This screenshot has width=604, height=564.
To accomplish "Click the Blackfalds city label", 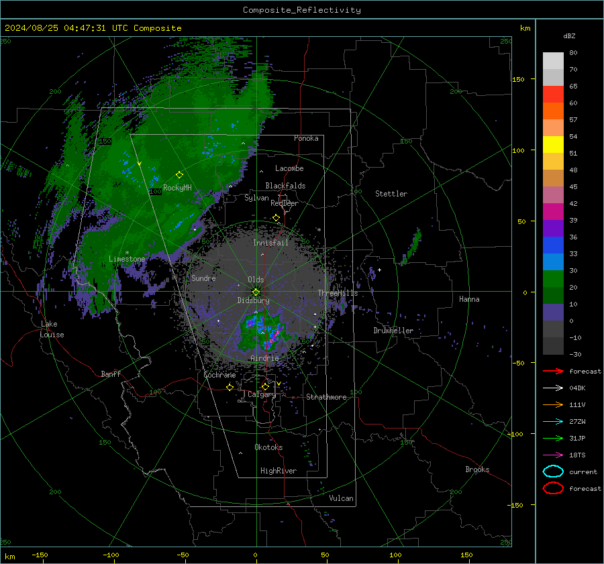I will coord(285,186).
